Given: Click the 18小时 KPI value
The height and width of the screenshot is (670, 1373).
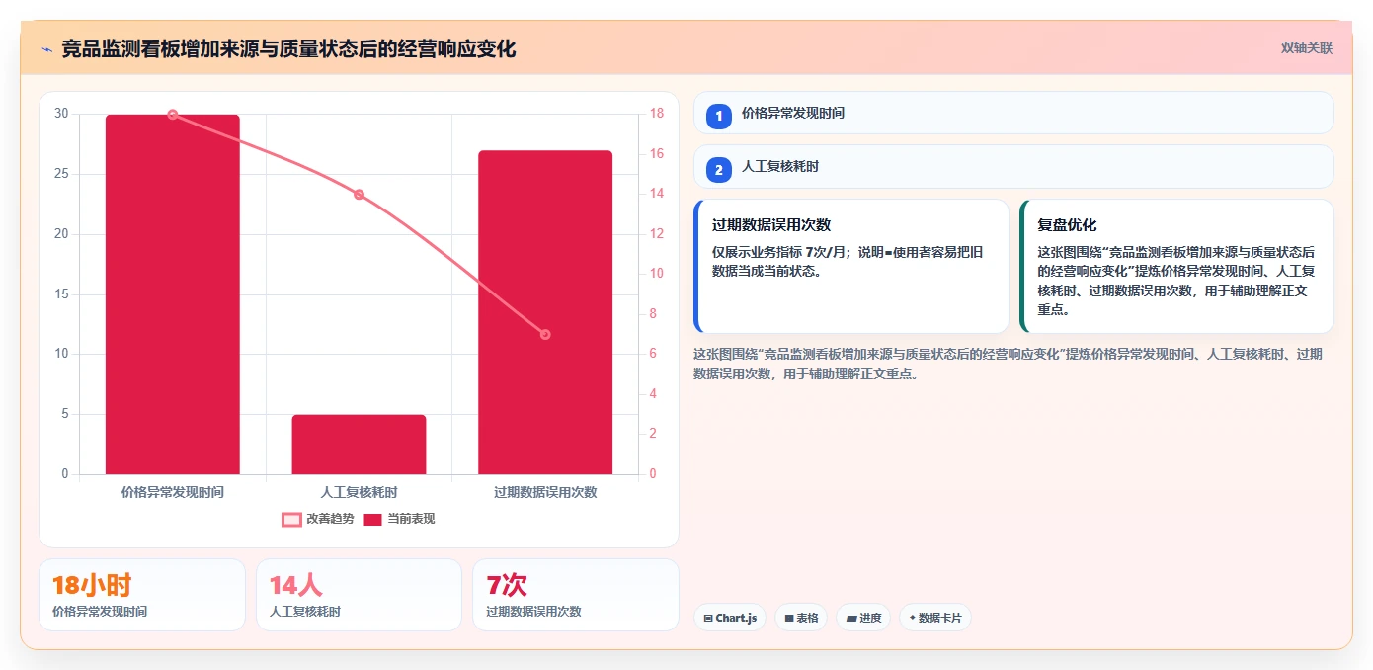Looking at the screenshot, I should (x=92, y=585).
